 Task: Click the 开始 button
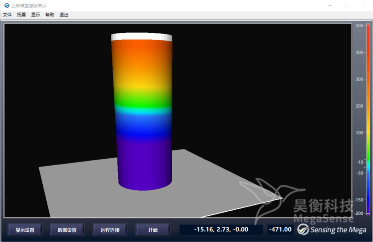coord(153,230)
